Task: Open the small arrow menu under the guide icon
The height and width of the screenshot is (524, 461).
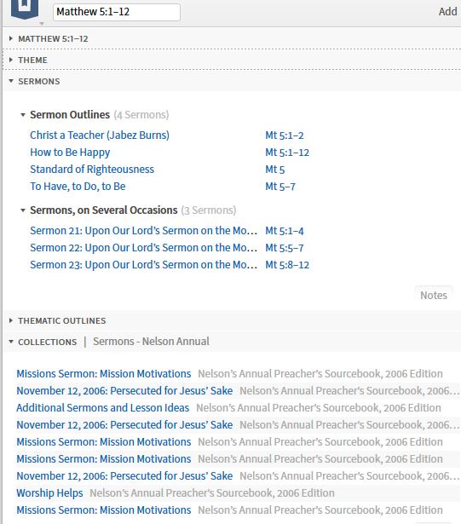Action: tap(42, 24)
